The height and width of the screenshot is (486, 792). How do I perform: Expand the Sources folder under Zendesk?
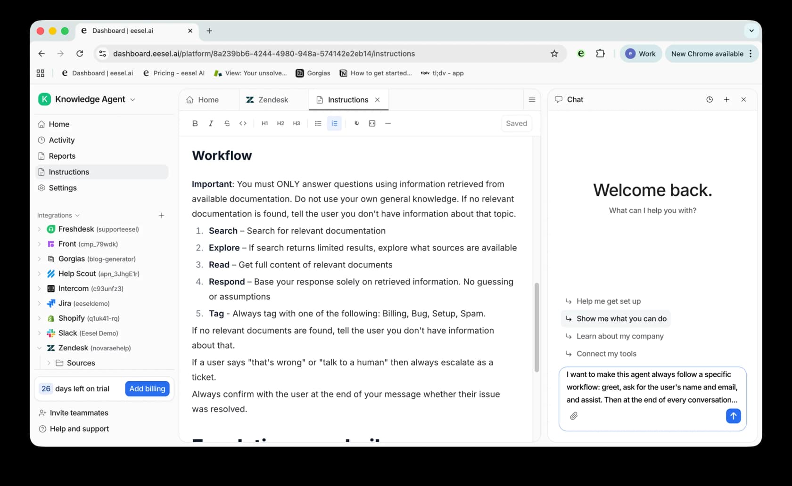(x=49, y=363)
